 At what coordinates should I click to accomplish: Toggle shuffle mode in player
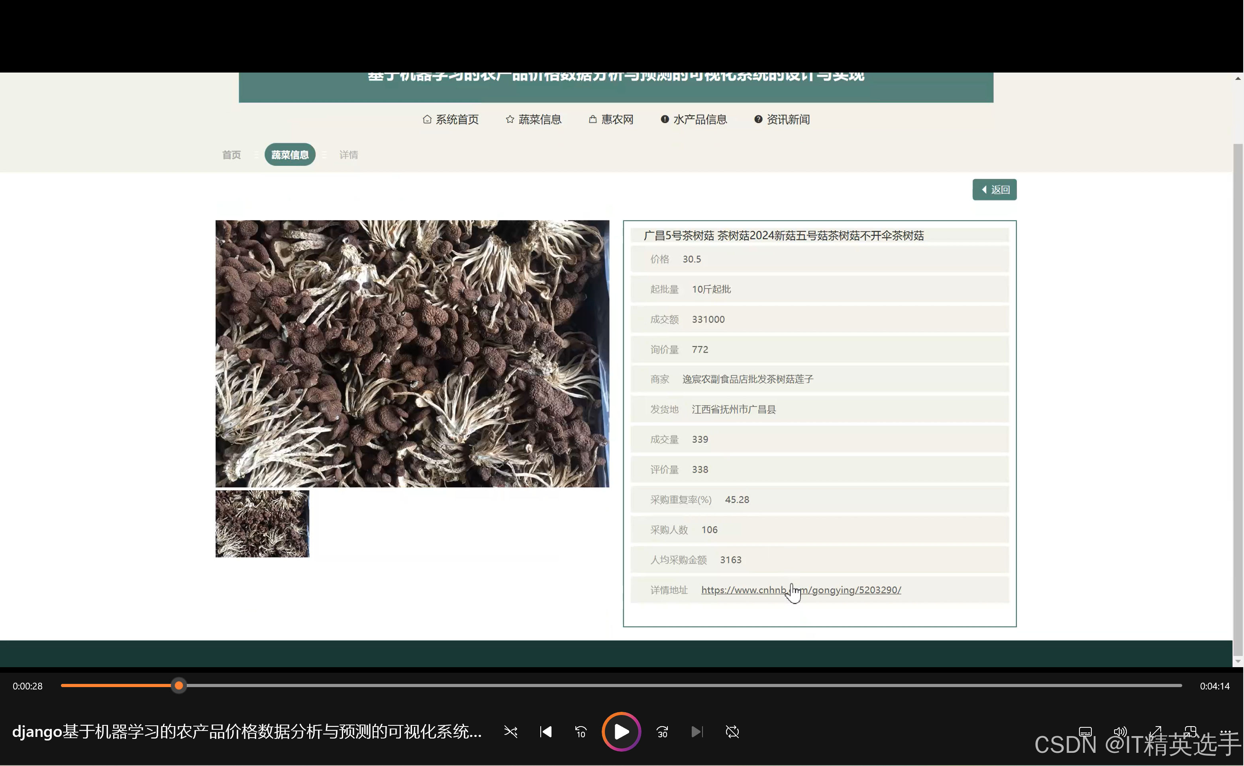pyautogui.click(x=510, y=732)
